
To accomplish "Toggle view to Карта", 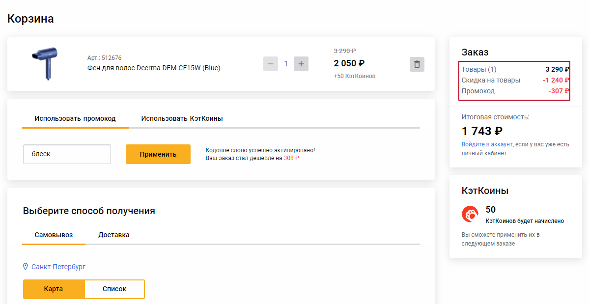I will click(x=54, y=289).
